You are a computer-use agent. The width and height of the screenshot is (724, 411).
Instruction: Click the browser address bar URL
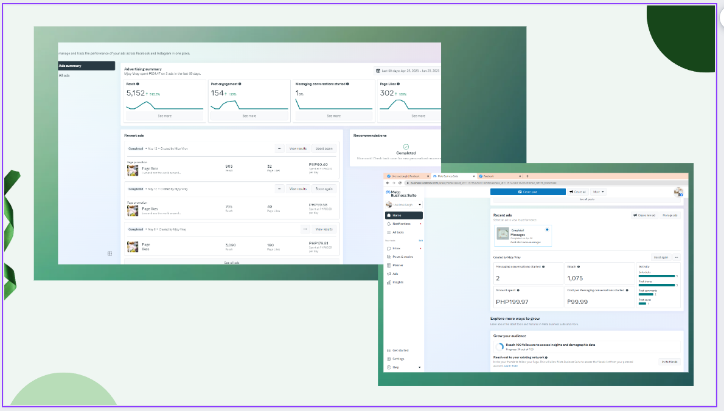(484, 183)
